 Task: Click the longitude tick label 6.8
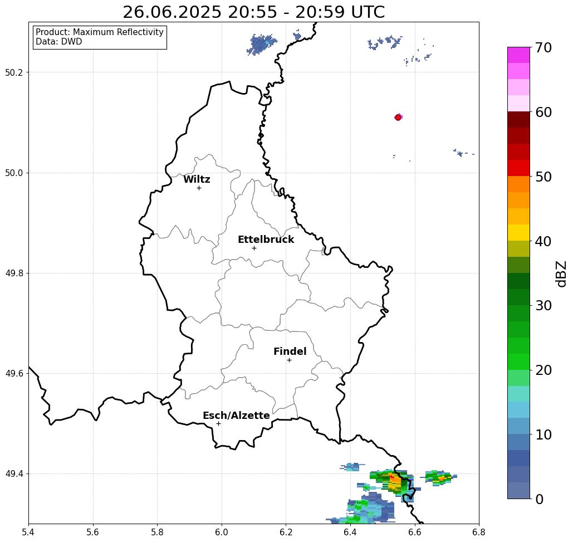click(479, 532)
